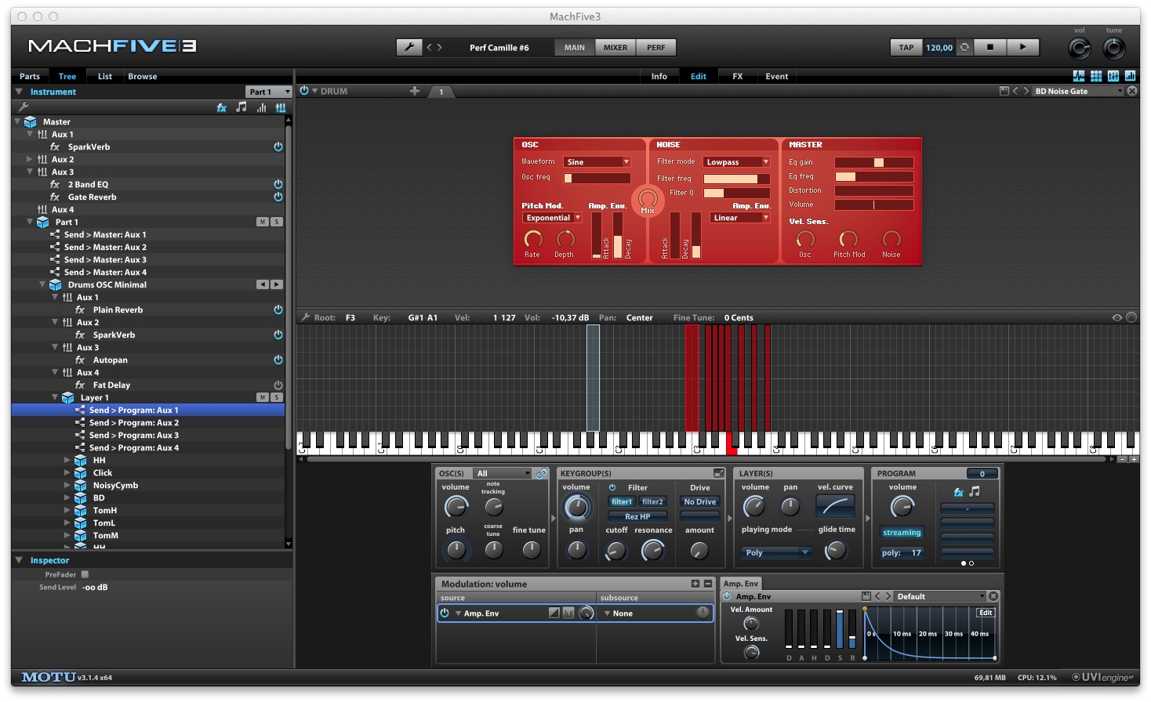The height and width of the screenshot is (702, 1151).
Task: Click the Stop transport button
Action: click(989, 47)
